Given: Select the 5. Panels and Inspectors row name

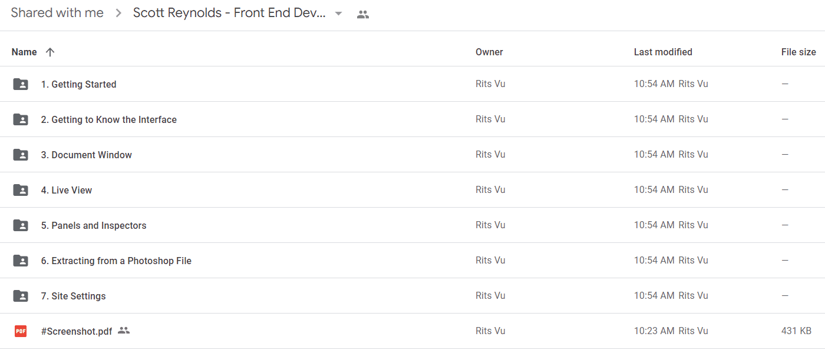Looking at the screenshot, I should pos(94,225).
